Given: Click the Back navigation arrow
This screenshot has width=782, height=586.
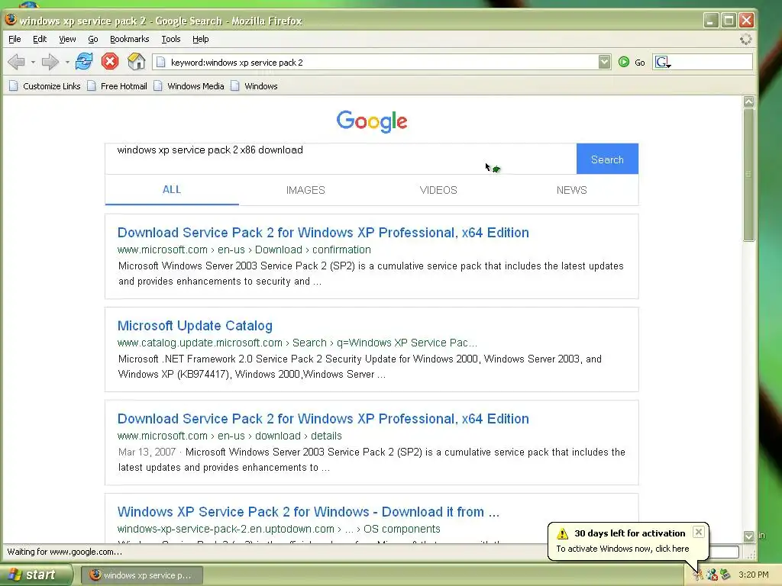Looking at the screenshot, I should pos(17,62).
